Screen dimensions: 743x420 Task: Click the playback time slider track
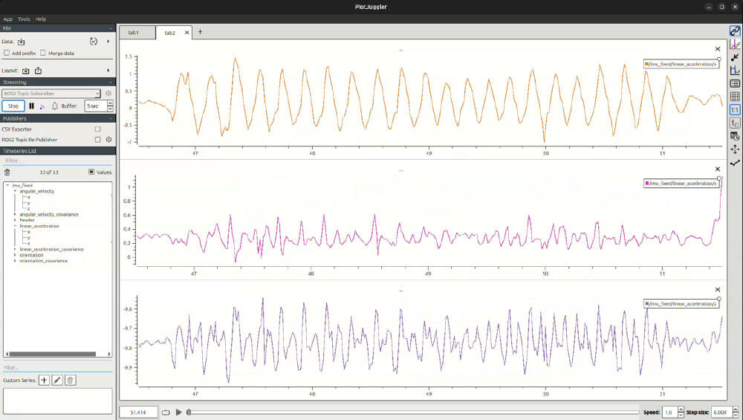(412, 412)
